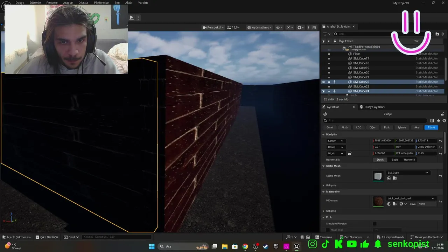Toggle scale lock icon next to Ölçek
The height and width of the screenshot is (252, 448).
click(x=349, y=153)
